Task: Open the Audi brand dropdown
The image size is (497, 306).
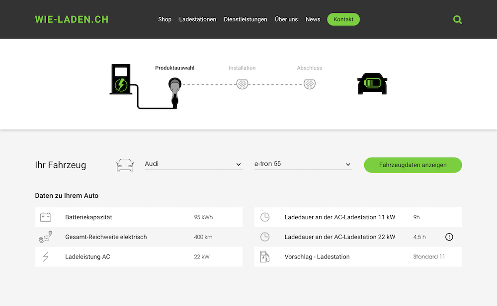Action: point(194,164)
